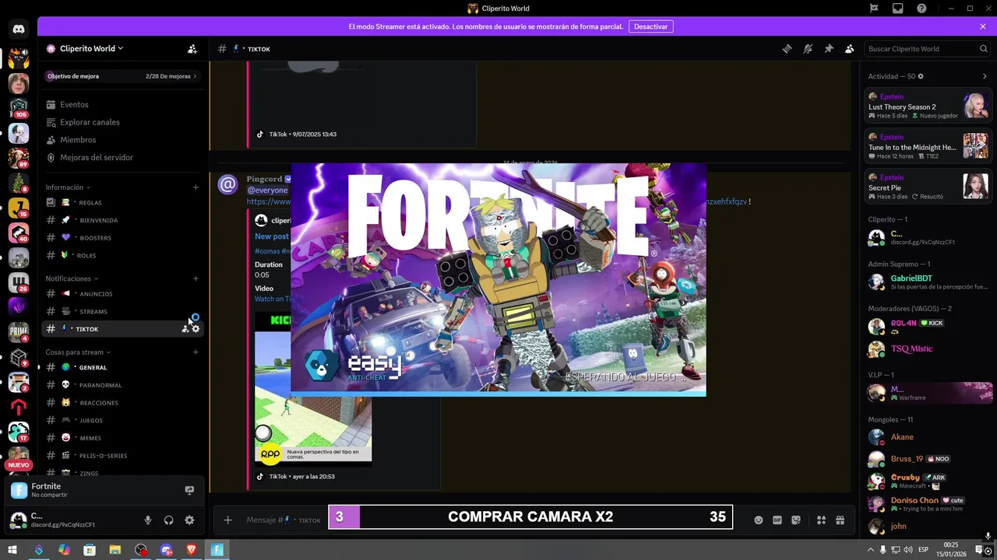Open File Explorer in taskbar
The width and height of the screenshot is (997, 560).
(115, 550)
